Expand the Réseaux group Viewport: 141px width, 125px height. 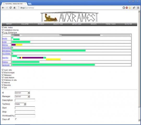3,75
